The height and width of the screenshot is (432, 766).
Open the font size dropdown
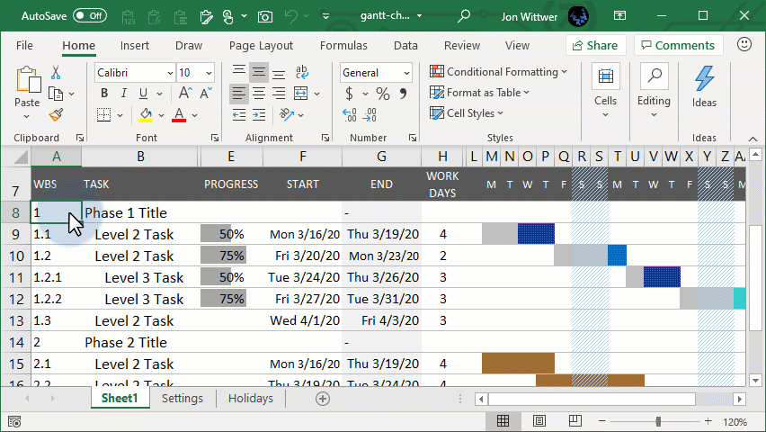coord(209,73)
